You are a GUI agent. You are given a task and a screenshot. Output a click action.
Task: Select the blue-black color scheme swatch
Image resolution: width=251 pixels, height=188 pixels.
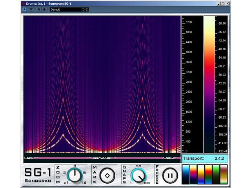[x=186, y=174]
